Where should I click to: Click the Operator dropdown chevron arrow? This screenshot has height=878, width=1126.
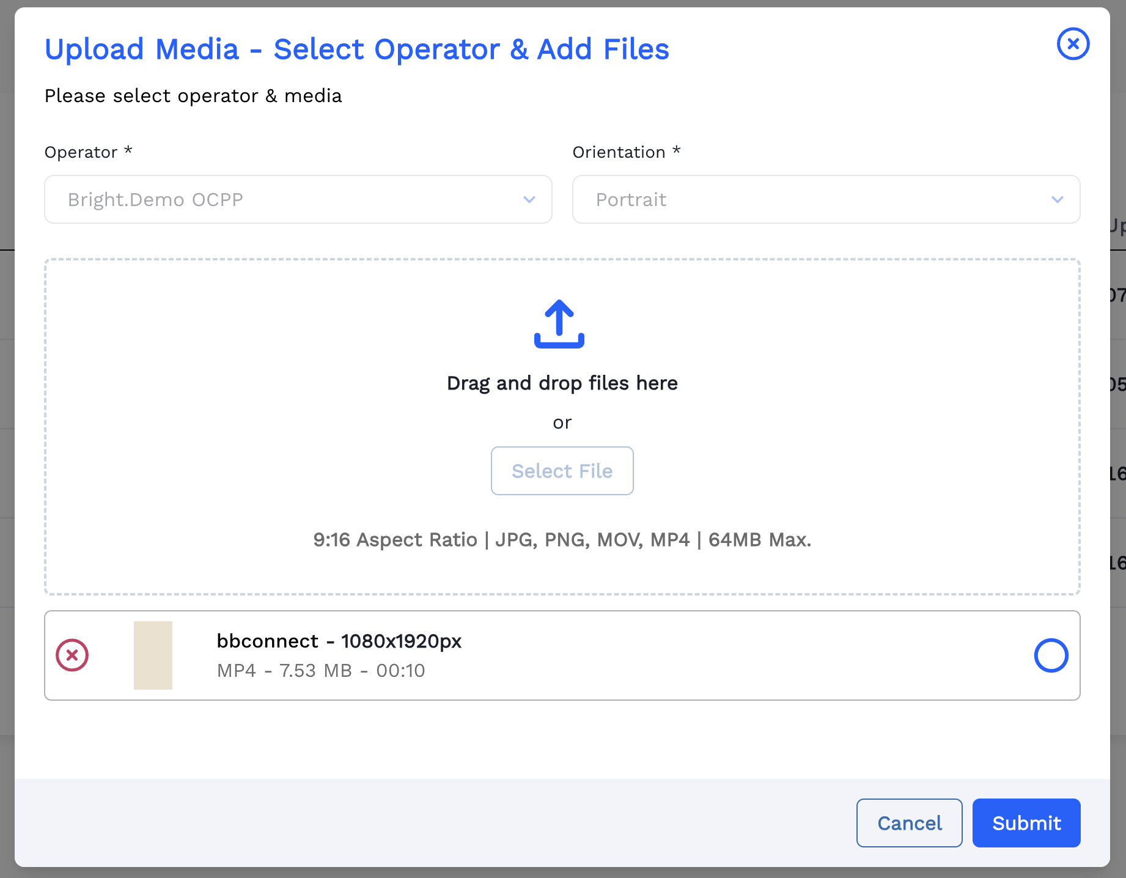529,200
